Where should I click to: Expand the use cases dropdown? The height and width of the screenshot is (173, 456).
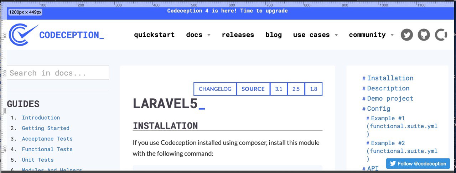tap(315, 35)
